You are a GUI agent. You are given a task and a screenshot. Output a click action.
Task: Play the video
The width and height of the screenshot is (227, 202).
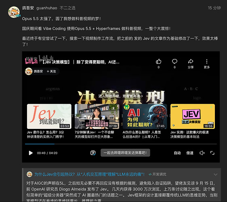point(31,153)
